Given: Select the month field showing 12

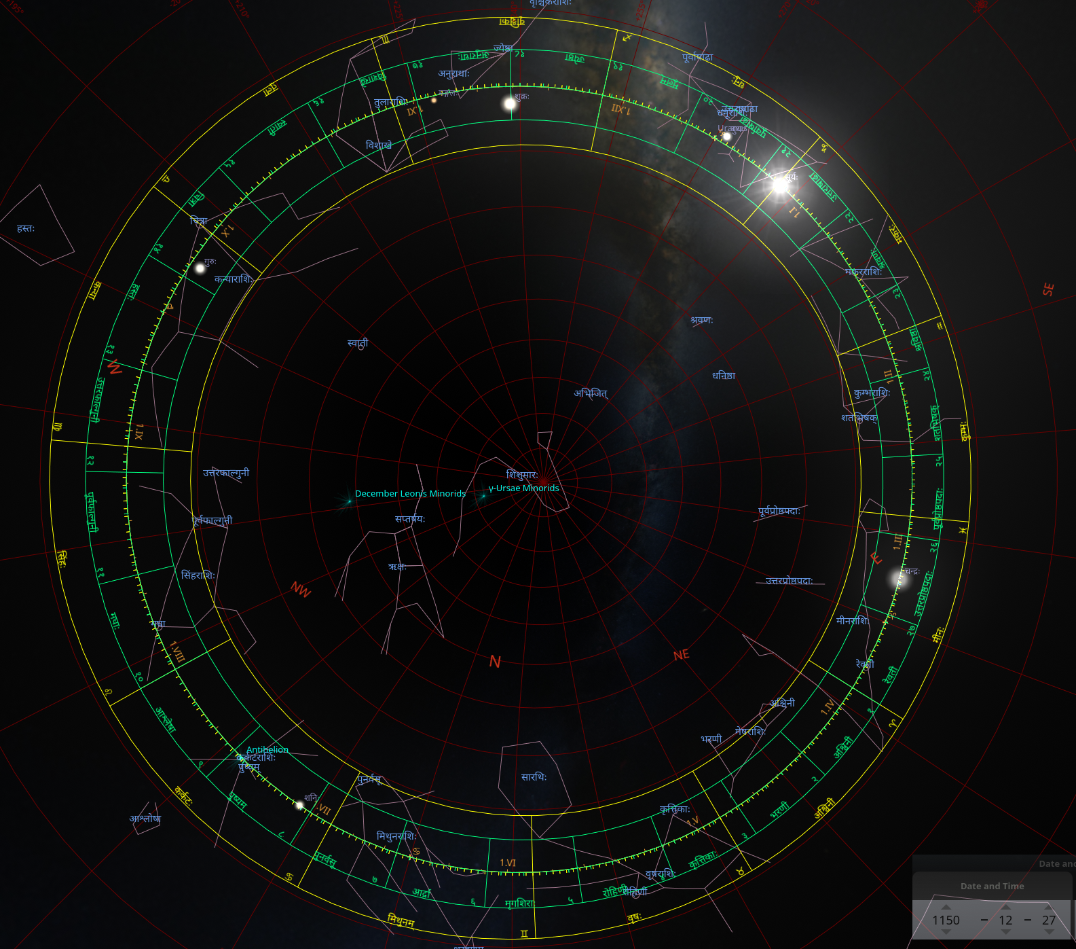Looking at the screenshot, I should pos(1005,920).
